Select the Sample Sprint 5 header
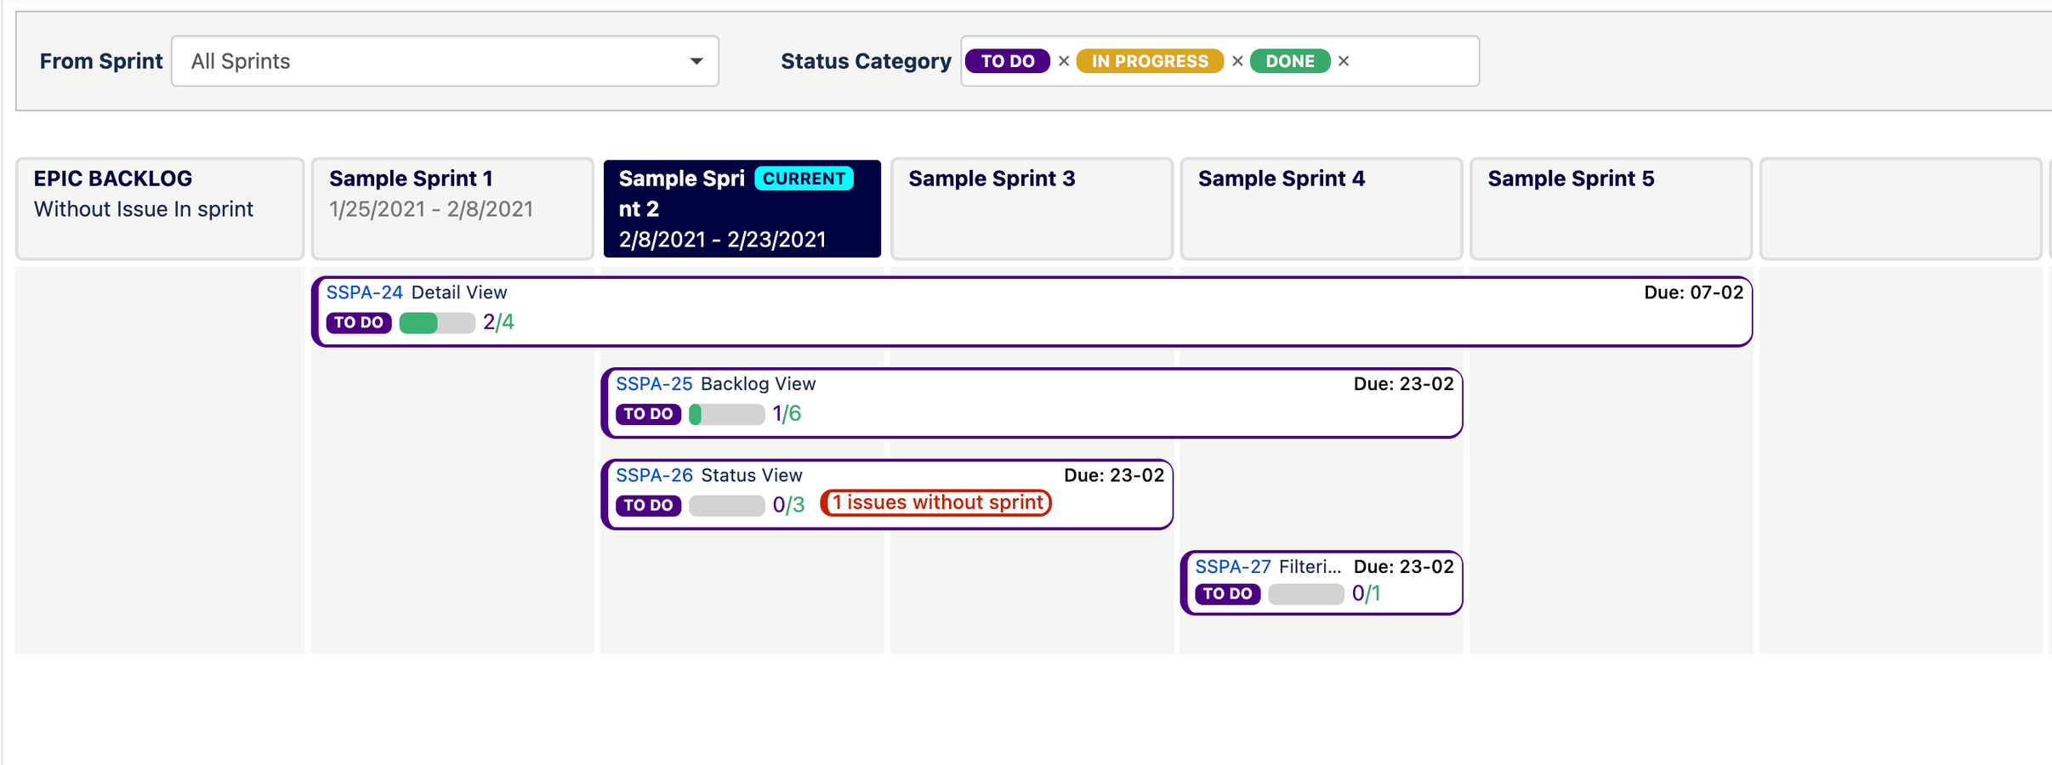 tap(1611, 208)
